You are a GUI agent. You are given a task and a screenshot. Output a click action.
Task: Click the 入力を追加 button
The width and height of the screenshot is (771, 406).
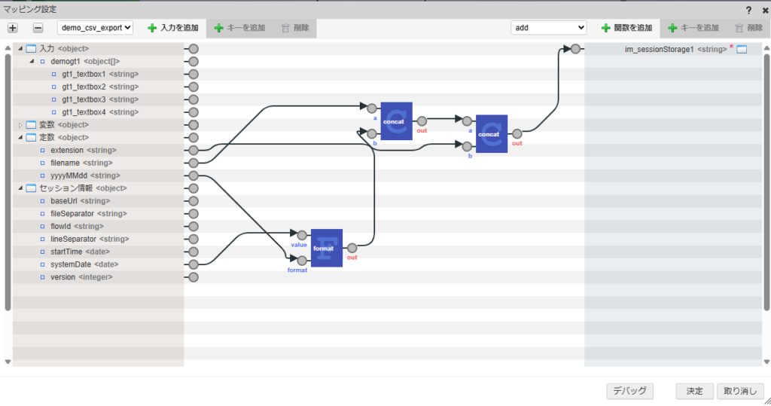(x=173, y=28)
